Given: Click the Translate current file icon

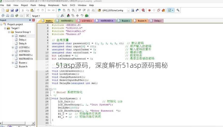Looking at the screenshot, I should (x=3, y=16).
